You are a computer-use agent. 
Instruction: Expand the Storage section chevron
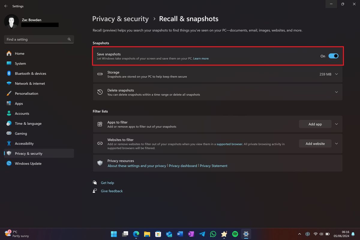click(336, 74)
